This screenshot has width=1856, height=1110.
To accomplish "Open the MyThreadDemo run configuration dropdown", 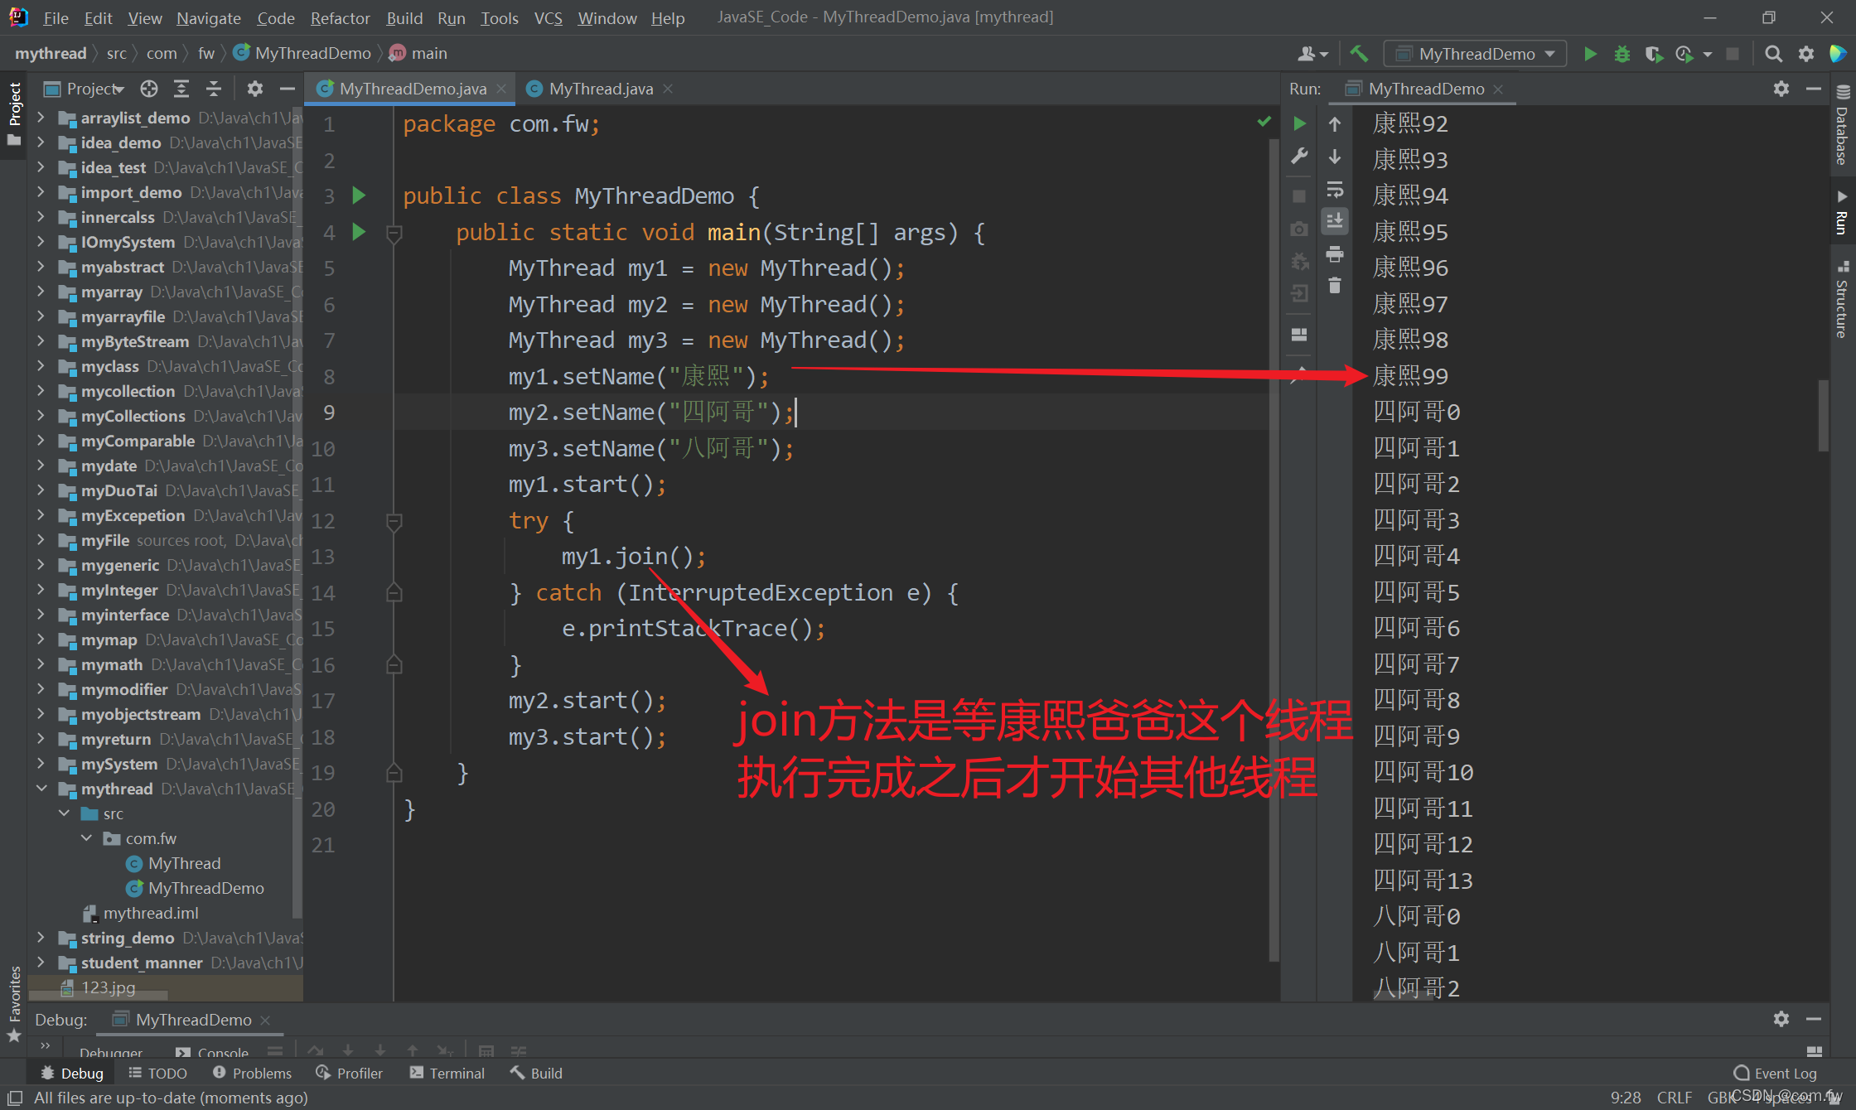I will [x=1475, y=54].
